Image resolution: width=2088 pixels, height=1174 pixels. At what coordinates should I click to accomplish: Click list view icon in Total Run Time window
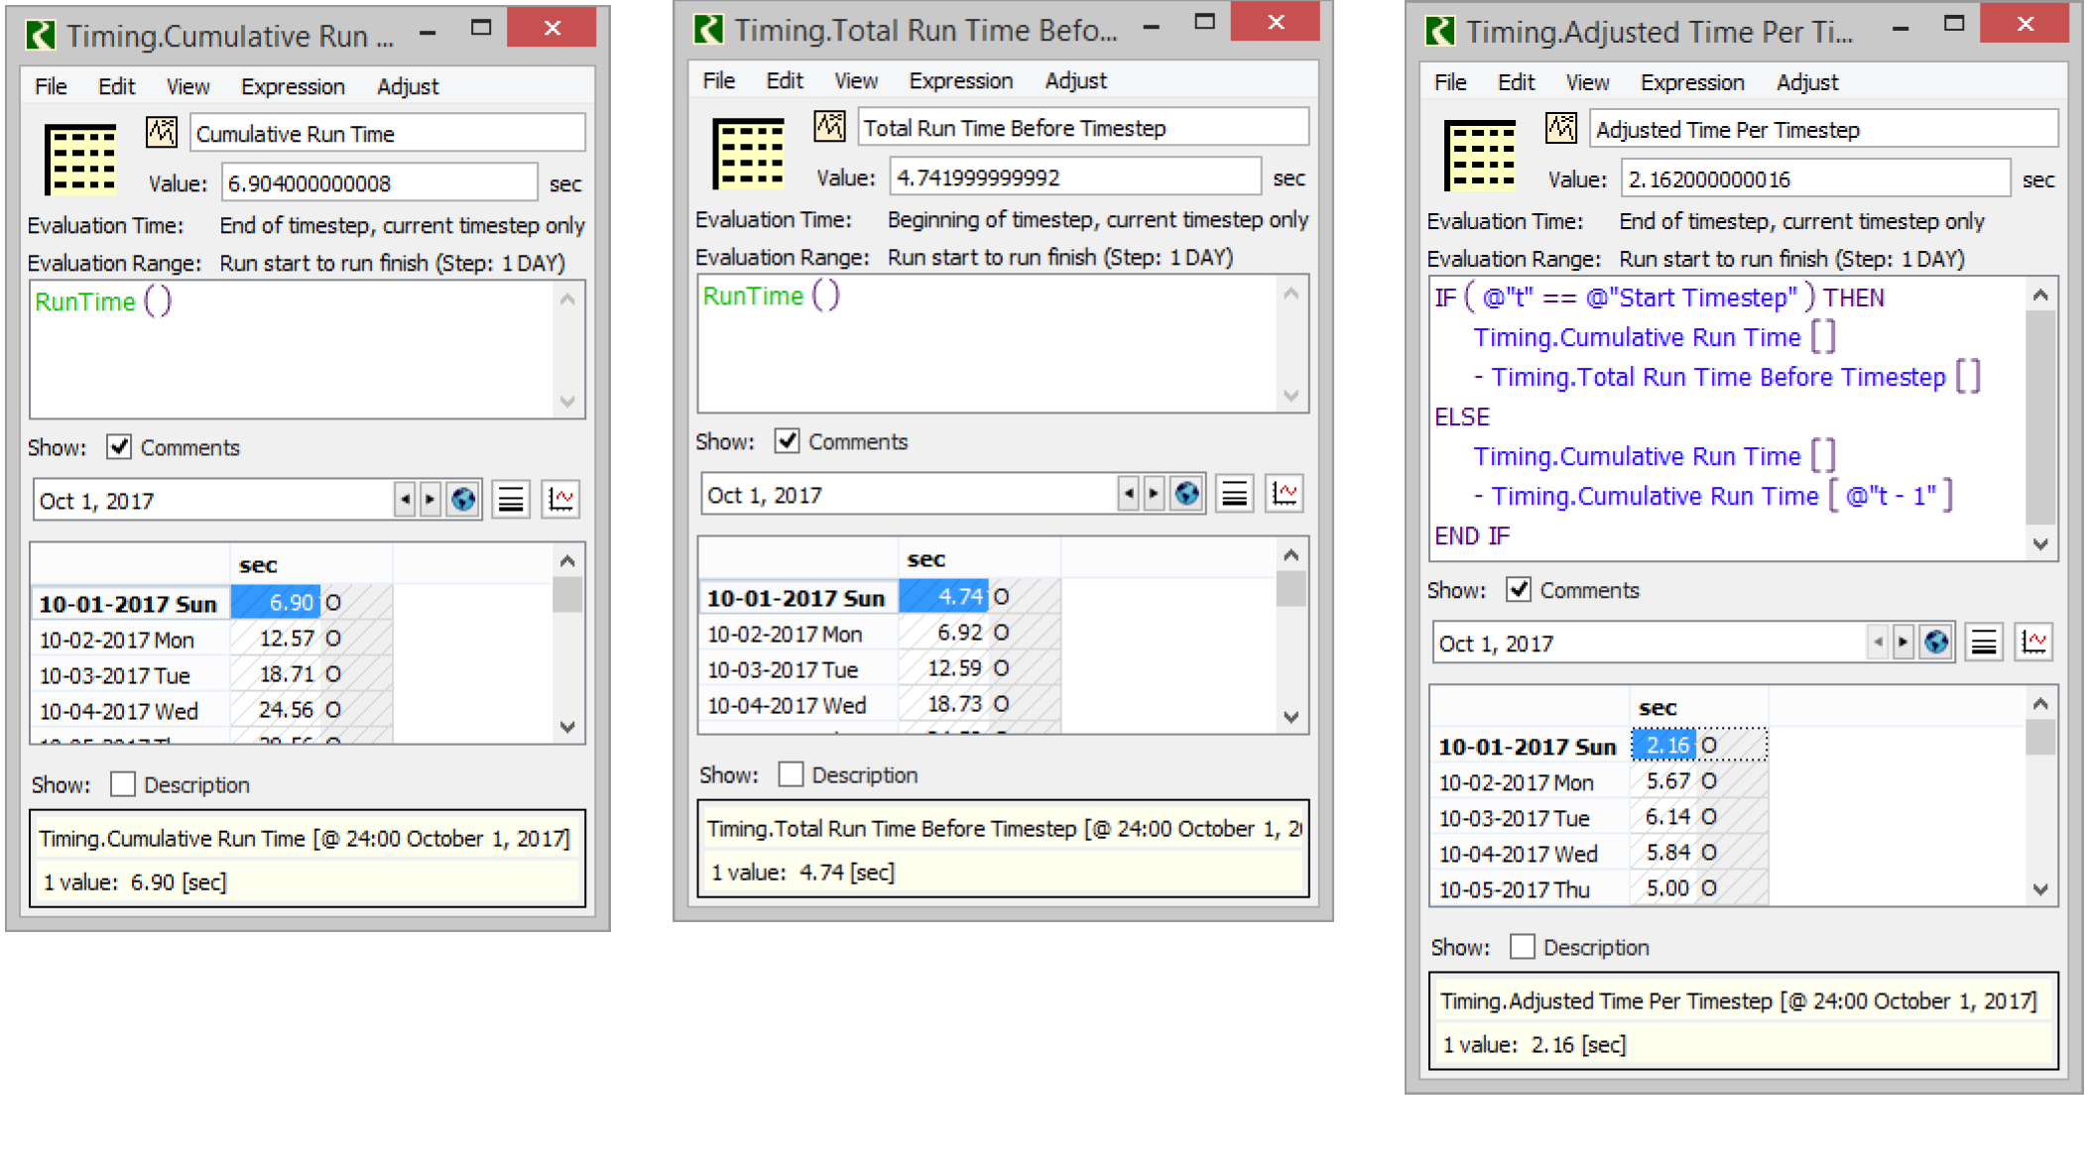1234,494
